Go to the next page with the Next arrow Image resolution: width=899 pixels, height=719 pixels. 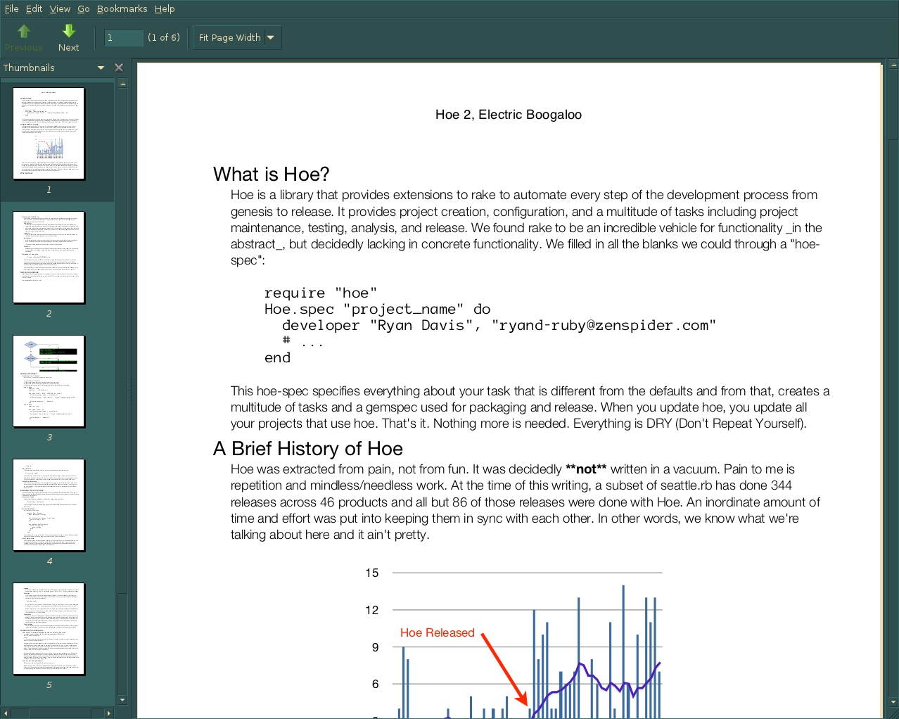(68, 38)
